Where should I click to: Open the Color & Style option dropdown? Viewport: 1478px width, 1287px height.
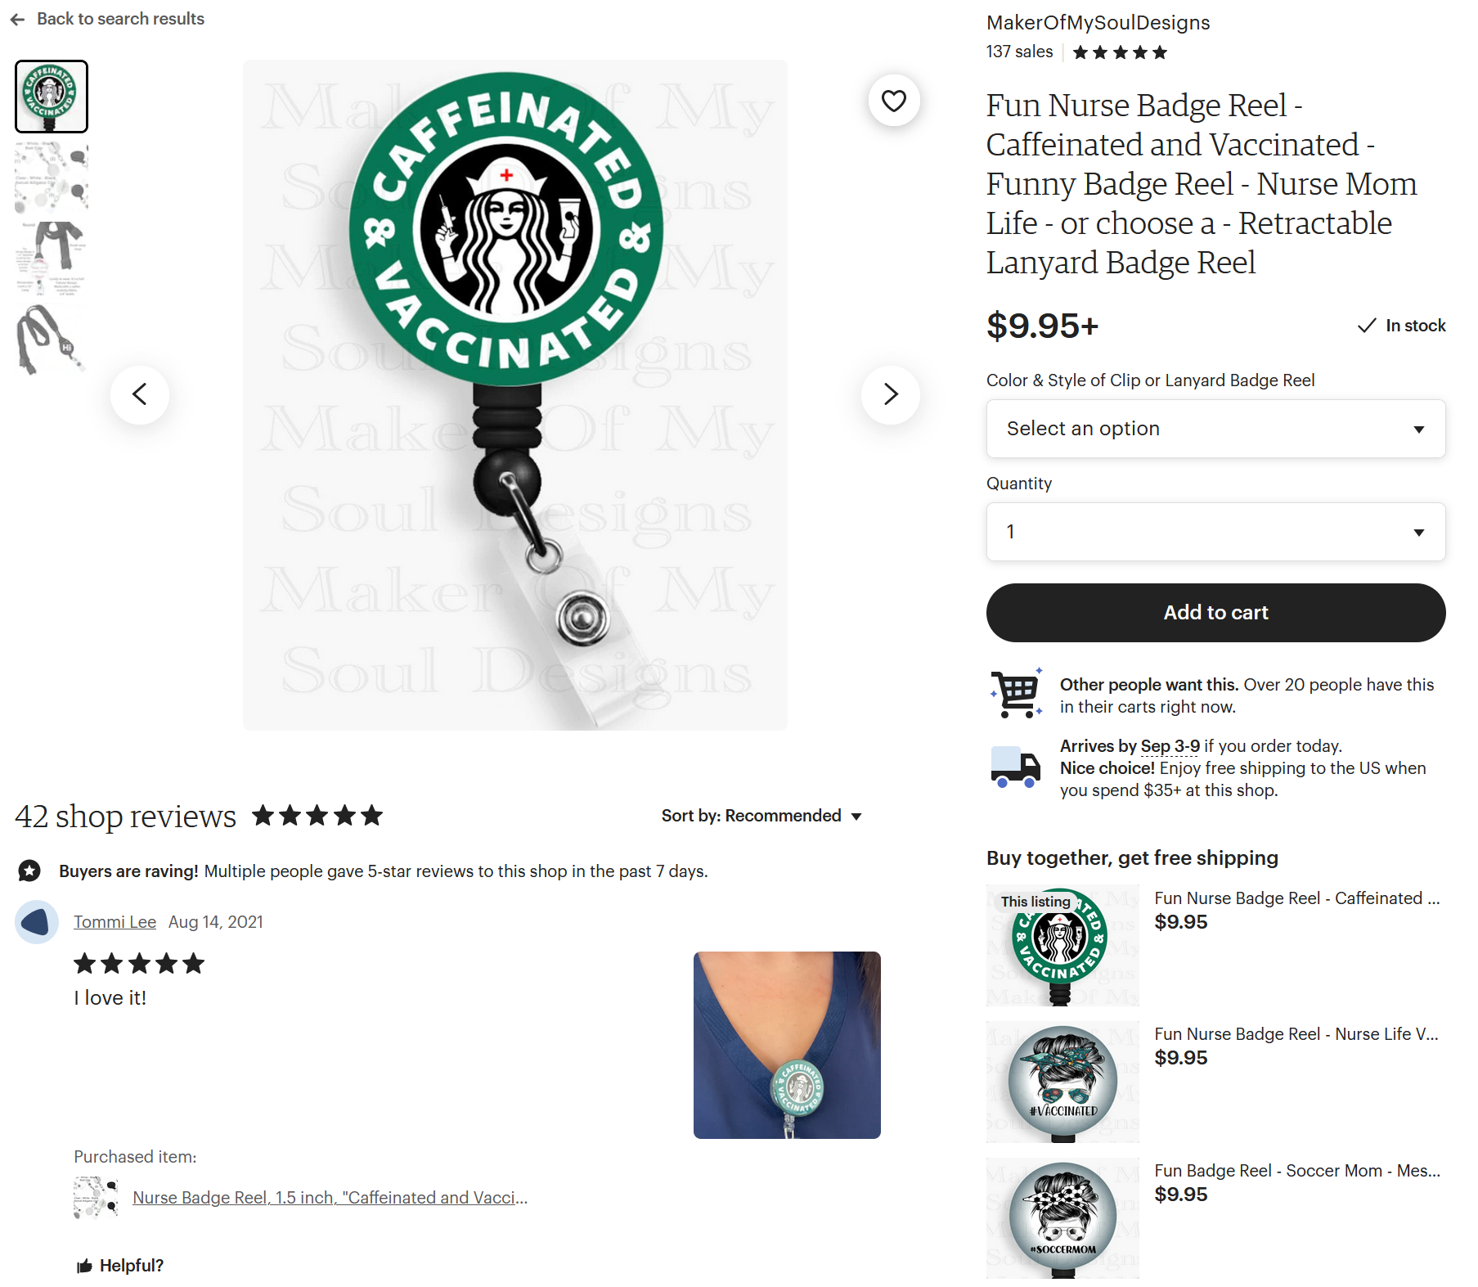tap(1215, 429)
